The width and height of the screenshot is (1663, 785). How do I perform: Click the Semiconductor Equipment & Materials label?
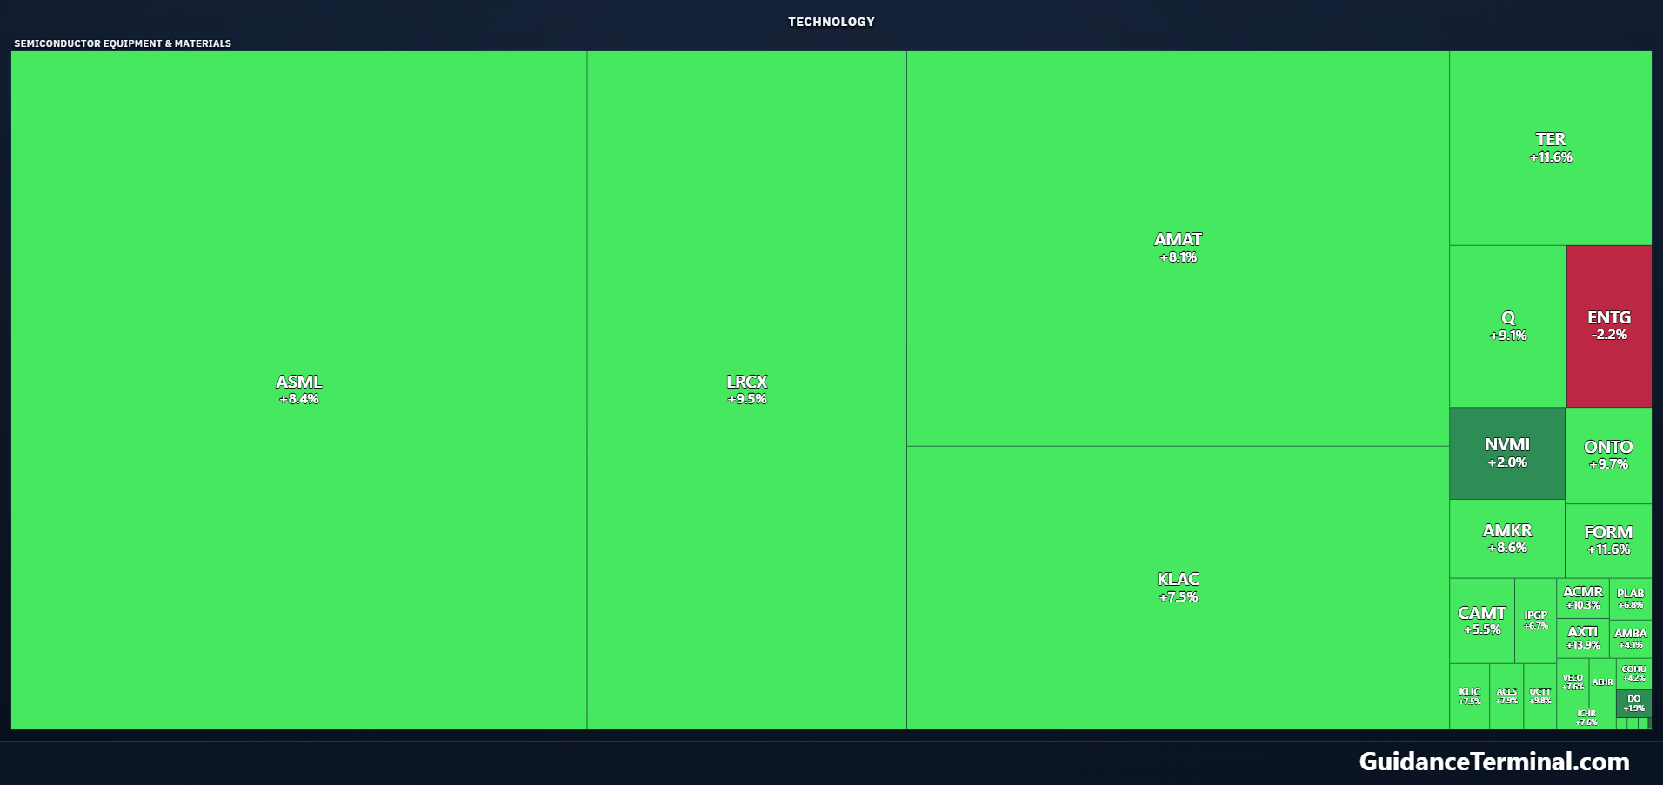click(x=123, y=43)
